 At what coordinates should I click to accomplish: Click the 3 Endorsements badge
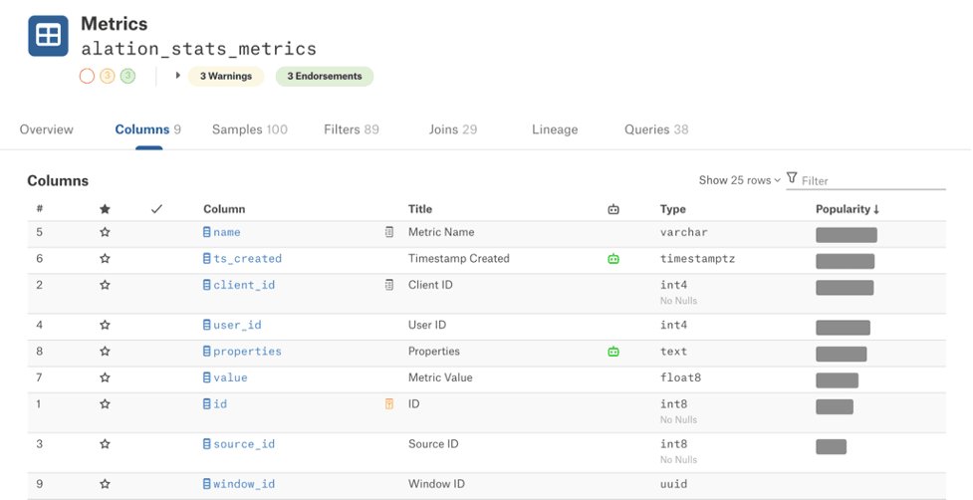325,76
